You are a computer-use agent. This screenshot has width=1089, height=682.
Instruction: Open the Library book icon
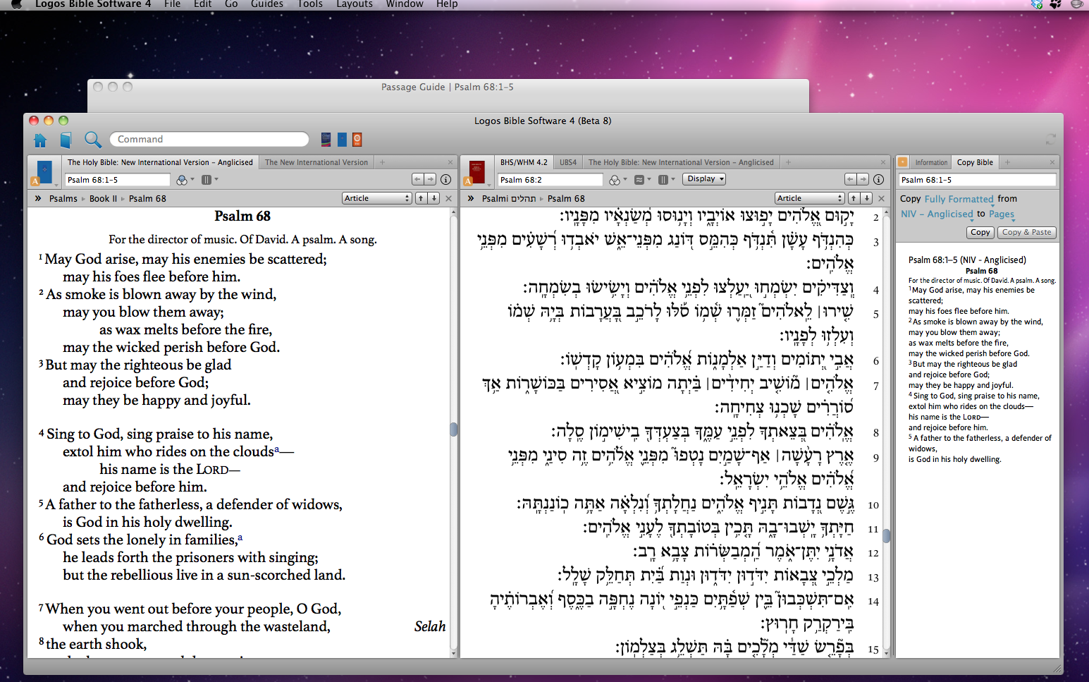pos(66,140)
